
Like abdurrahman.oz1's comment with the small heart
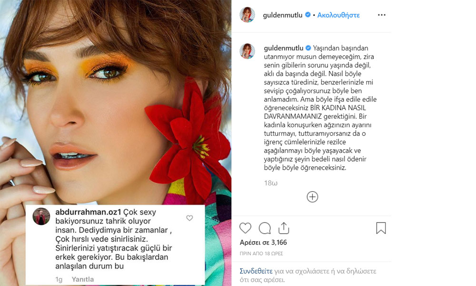tap(189, 218)
